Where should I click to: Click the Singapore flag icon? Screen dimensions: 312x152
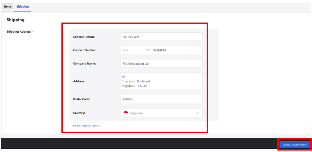click(x=126, y=113)
